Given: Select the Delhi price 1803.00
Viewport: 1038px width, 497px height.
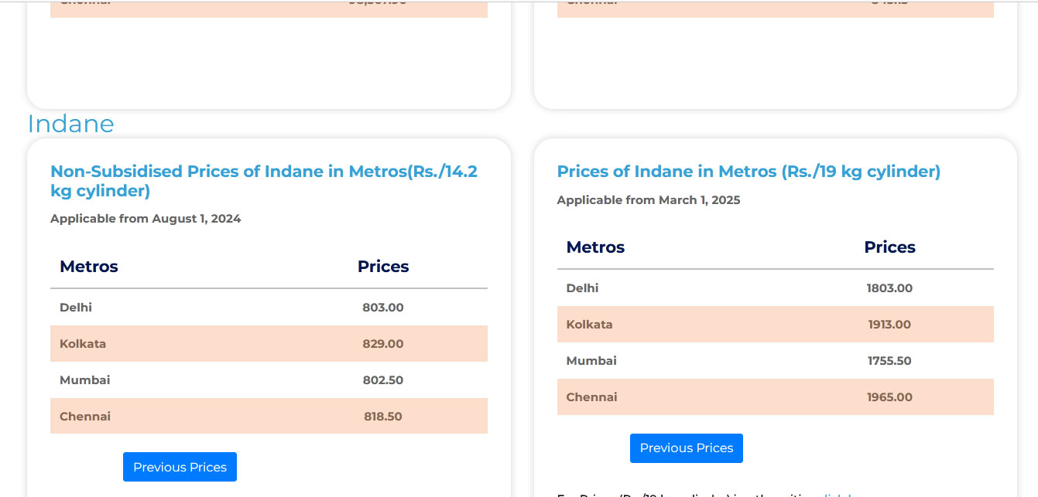Looking at the screenshot, I should (x=889, y=288).
